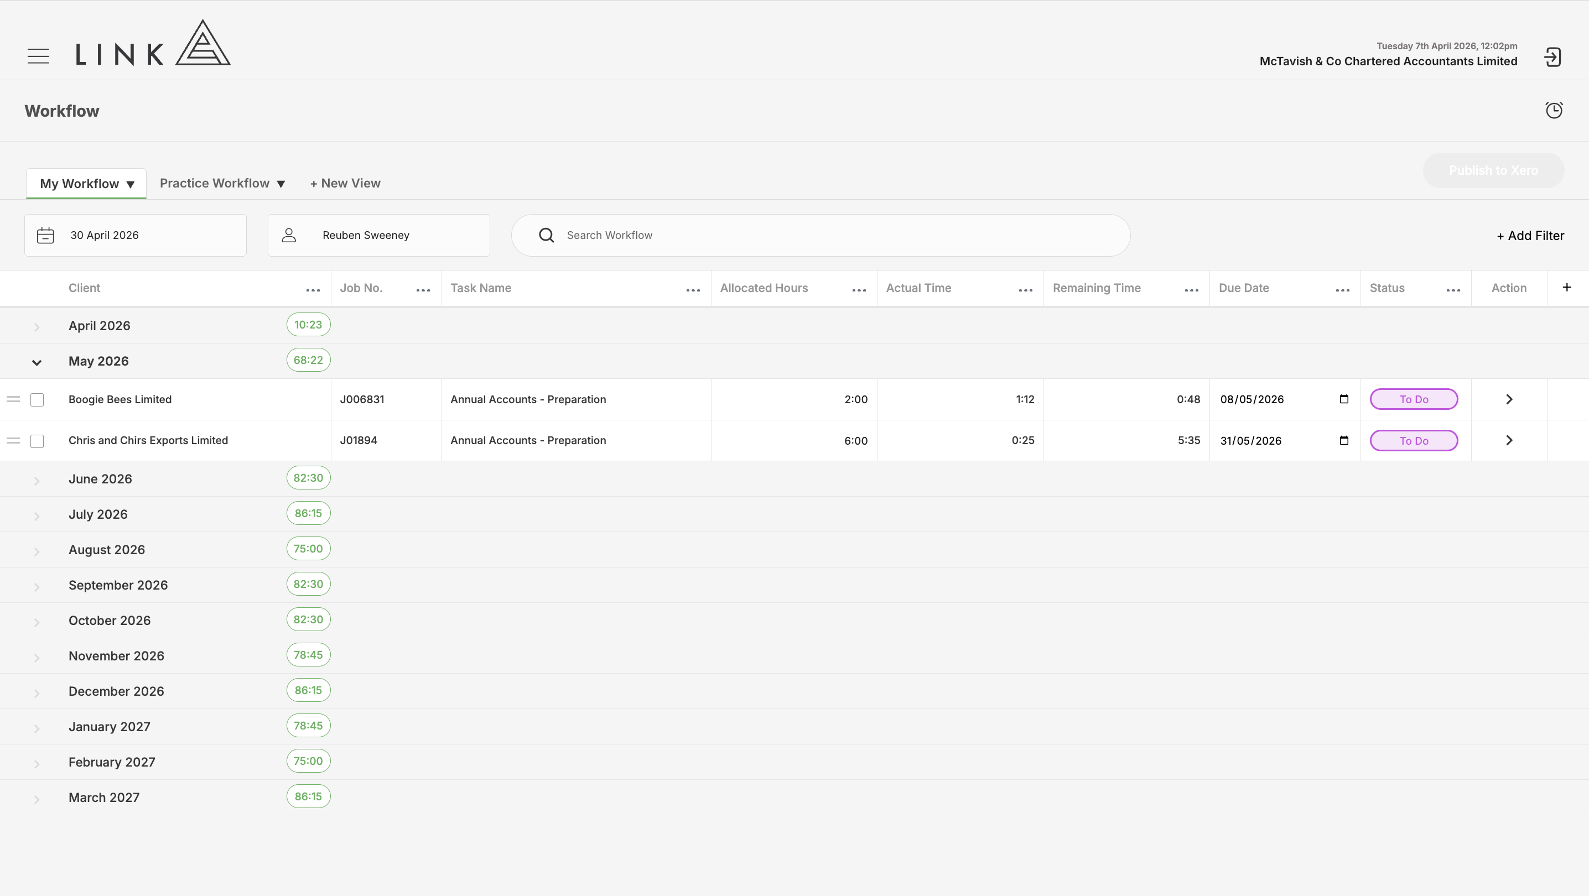Expand the October 2026 group
The height and width of the screenshot is (896, 1589).
[x=37, y=622]
